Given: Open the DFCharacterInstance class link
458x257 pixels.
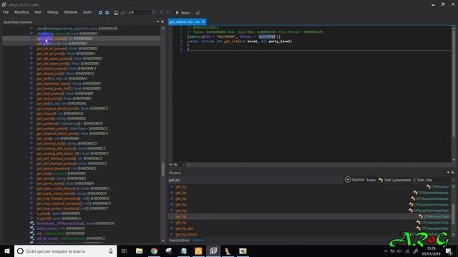Looking at the screenshot, I should point(432,198).
